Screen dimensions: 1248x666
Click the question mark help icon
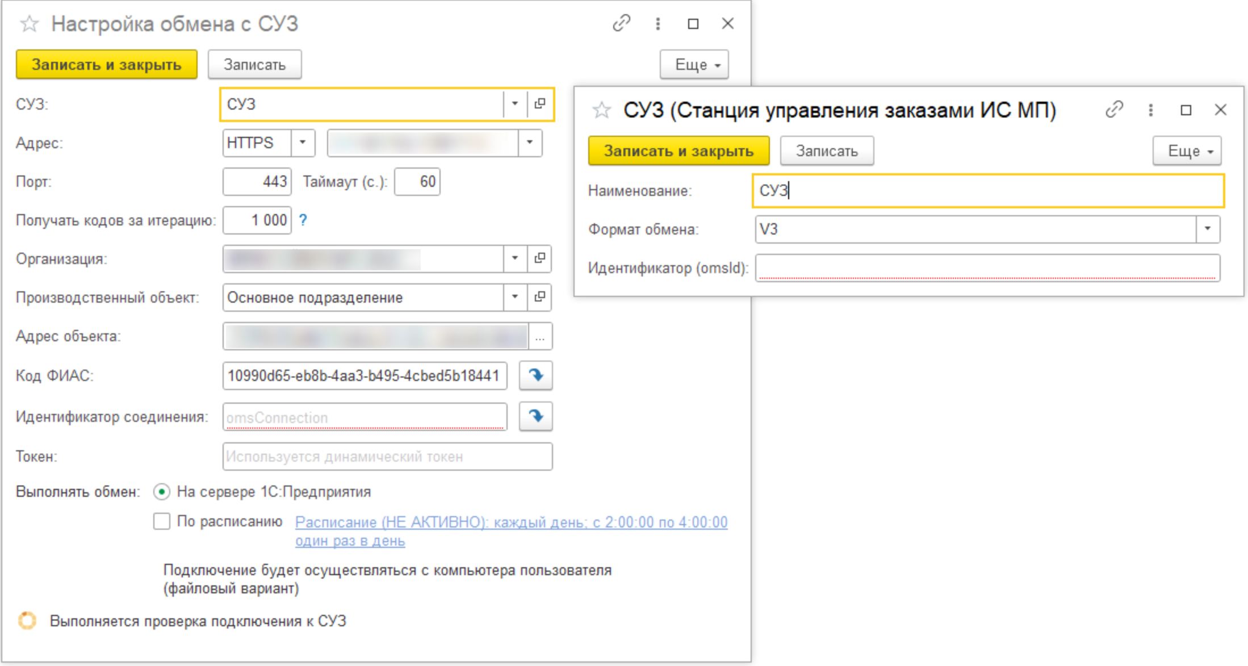coord(303,220)
